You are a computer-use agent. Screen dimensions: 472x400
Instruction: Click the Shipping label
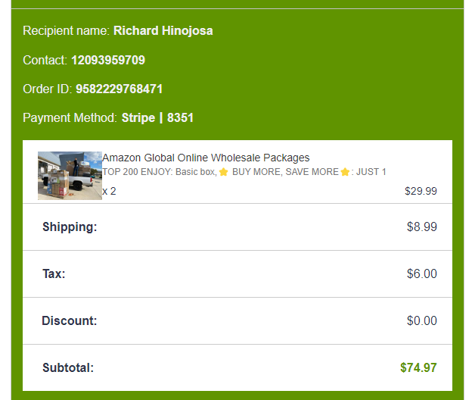[70, 227]
